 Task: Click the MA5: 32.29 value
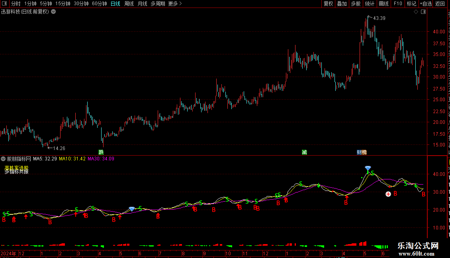coord(45,159)
